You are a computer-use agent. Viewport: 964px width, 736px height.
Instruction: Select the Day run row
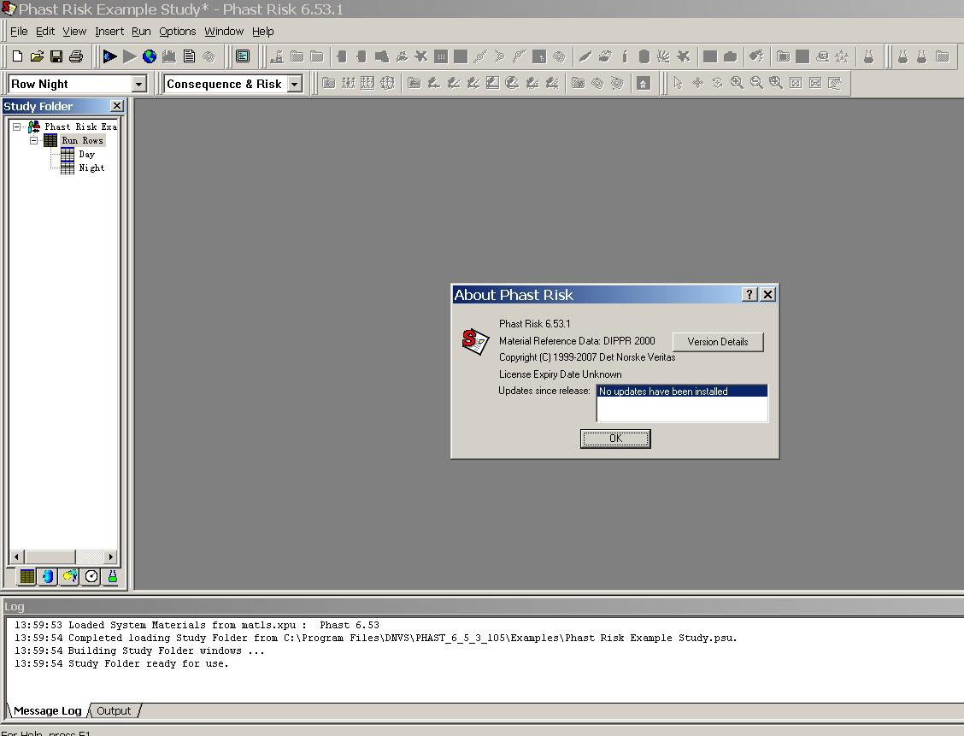click(86, 155)
